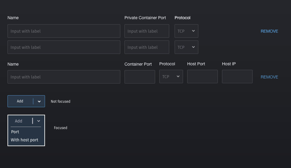
Task: Focus the second row's name input field
Action: [64, 47]
